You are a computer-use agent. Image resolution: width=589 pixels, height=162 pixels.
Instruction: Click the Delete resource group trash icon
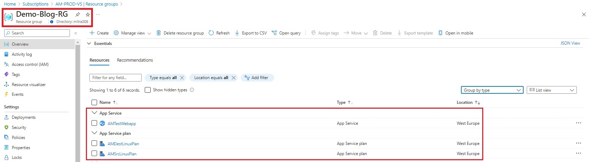(x=159, y=33)
